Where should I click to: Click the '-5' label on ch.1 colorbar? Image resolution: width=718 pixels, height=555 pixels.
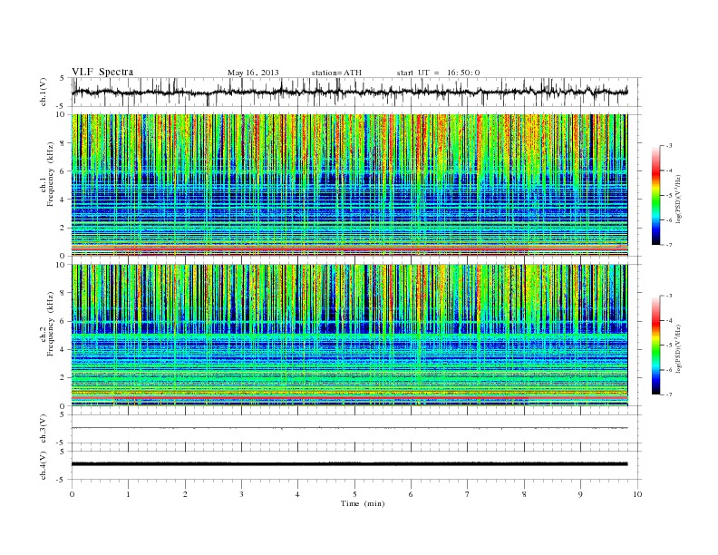click(x=669, y=196)
